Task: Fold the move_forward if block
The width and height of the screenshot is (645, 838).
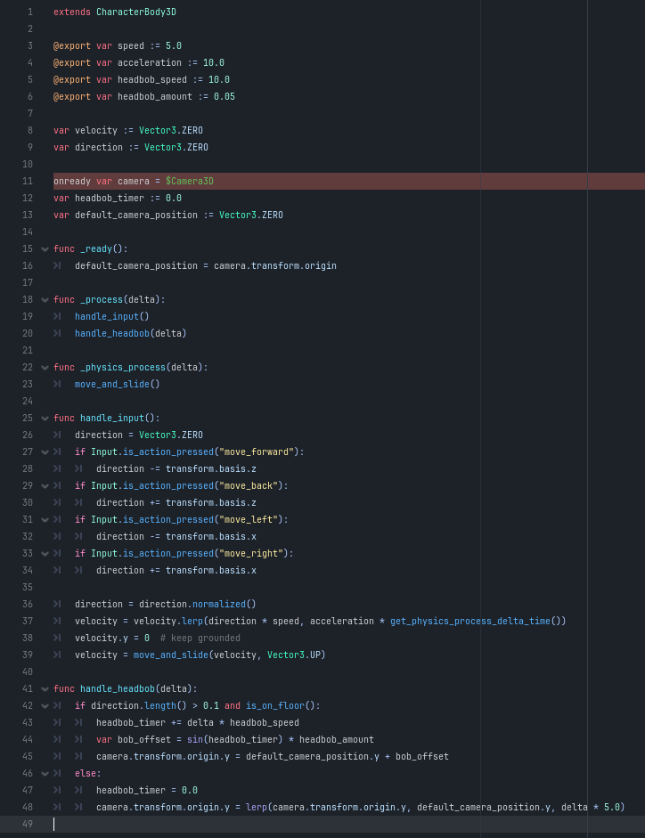Action: point(45,452)
